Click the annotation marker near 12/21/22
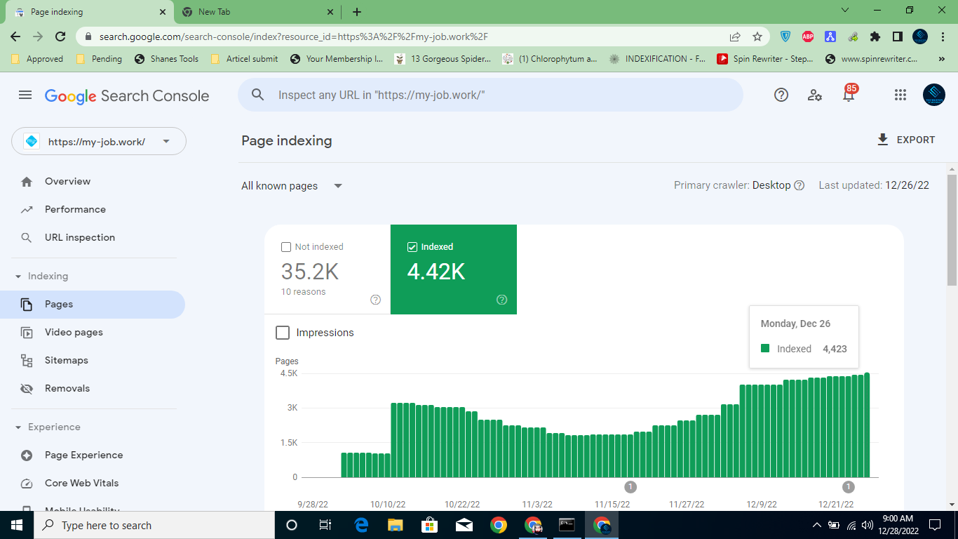The width and height of the screenshot is (958, 539). 849,487
